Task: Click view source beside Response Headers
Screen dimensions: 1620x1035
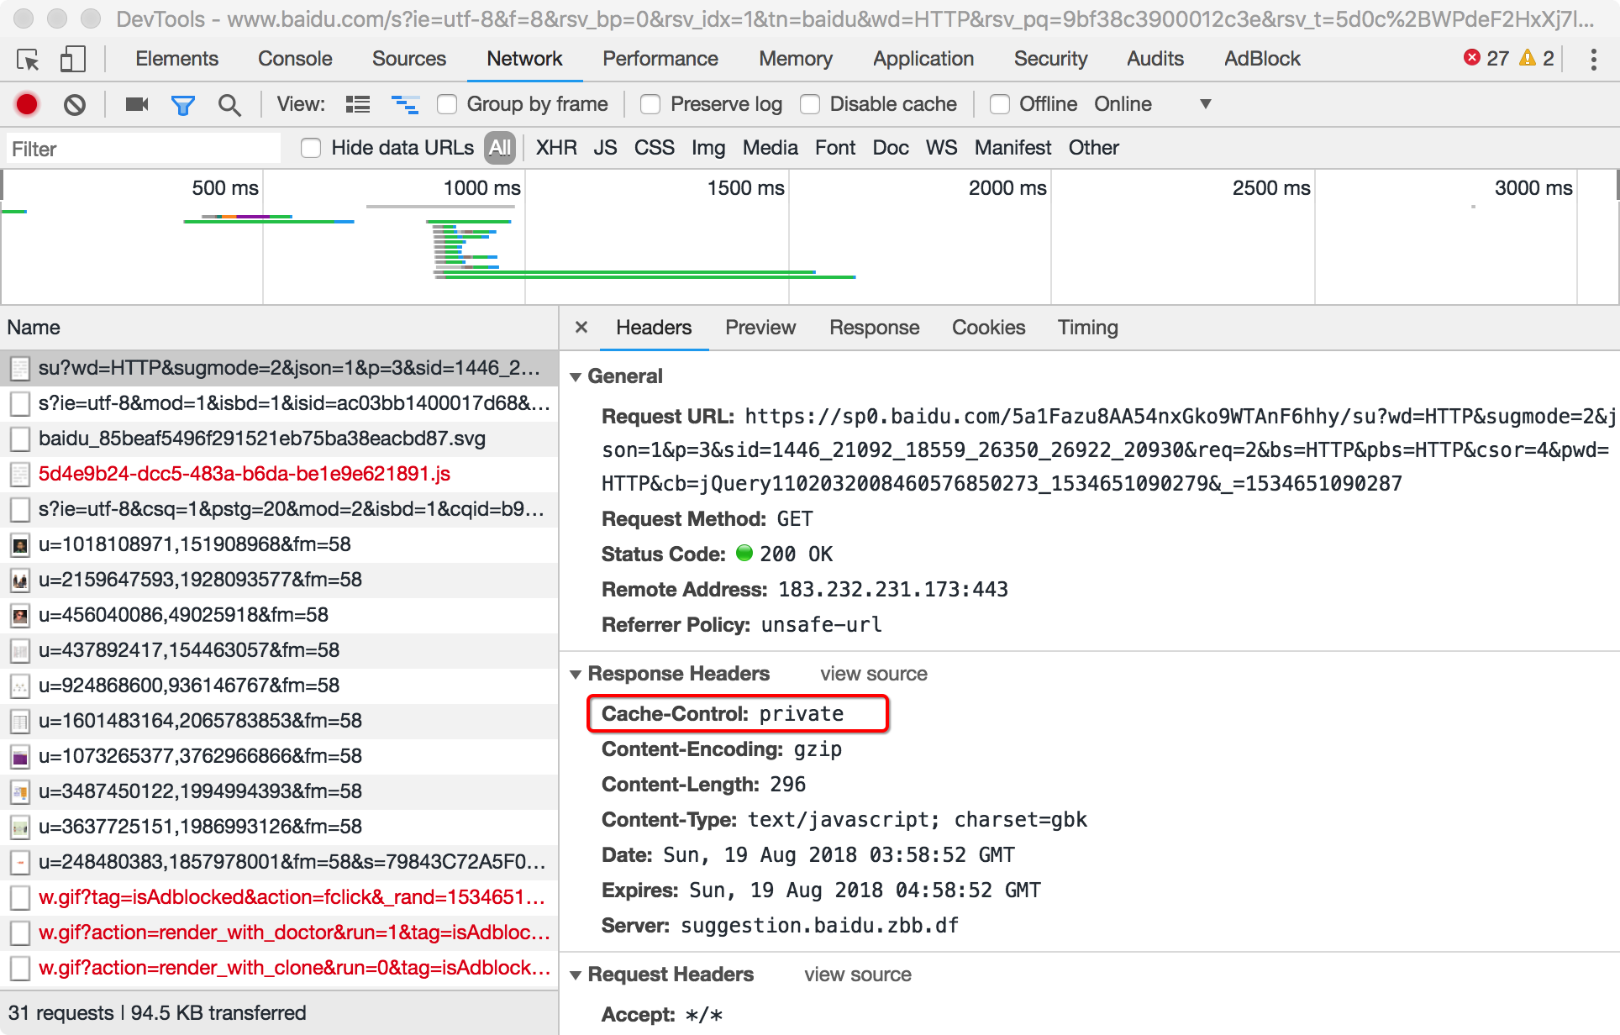Action: (x=873, y=674)
